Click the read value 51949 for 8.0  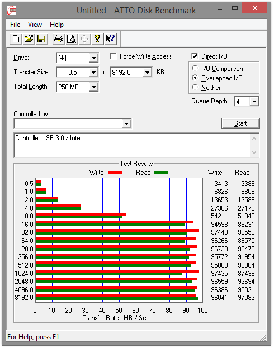pos(246,216)
